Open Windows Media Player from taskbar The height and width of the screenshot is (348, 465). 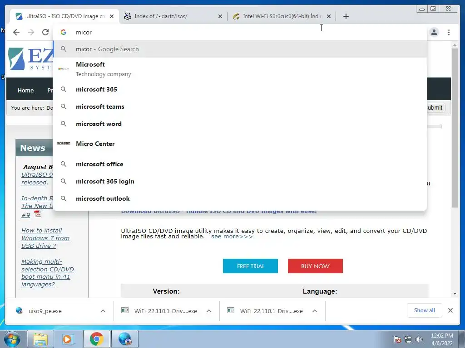pyautogui.click(x=68, y=339)
